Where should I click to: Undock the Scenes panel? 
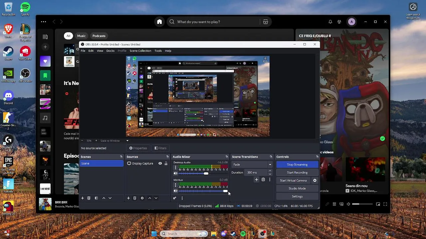pyautogui.click(x=121, y=157)
